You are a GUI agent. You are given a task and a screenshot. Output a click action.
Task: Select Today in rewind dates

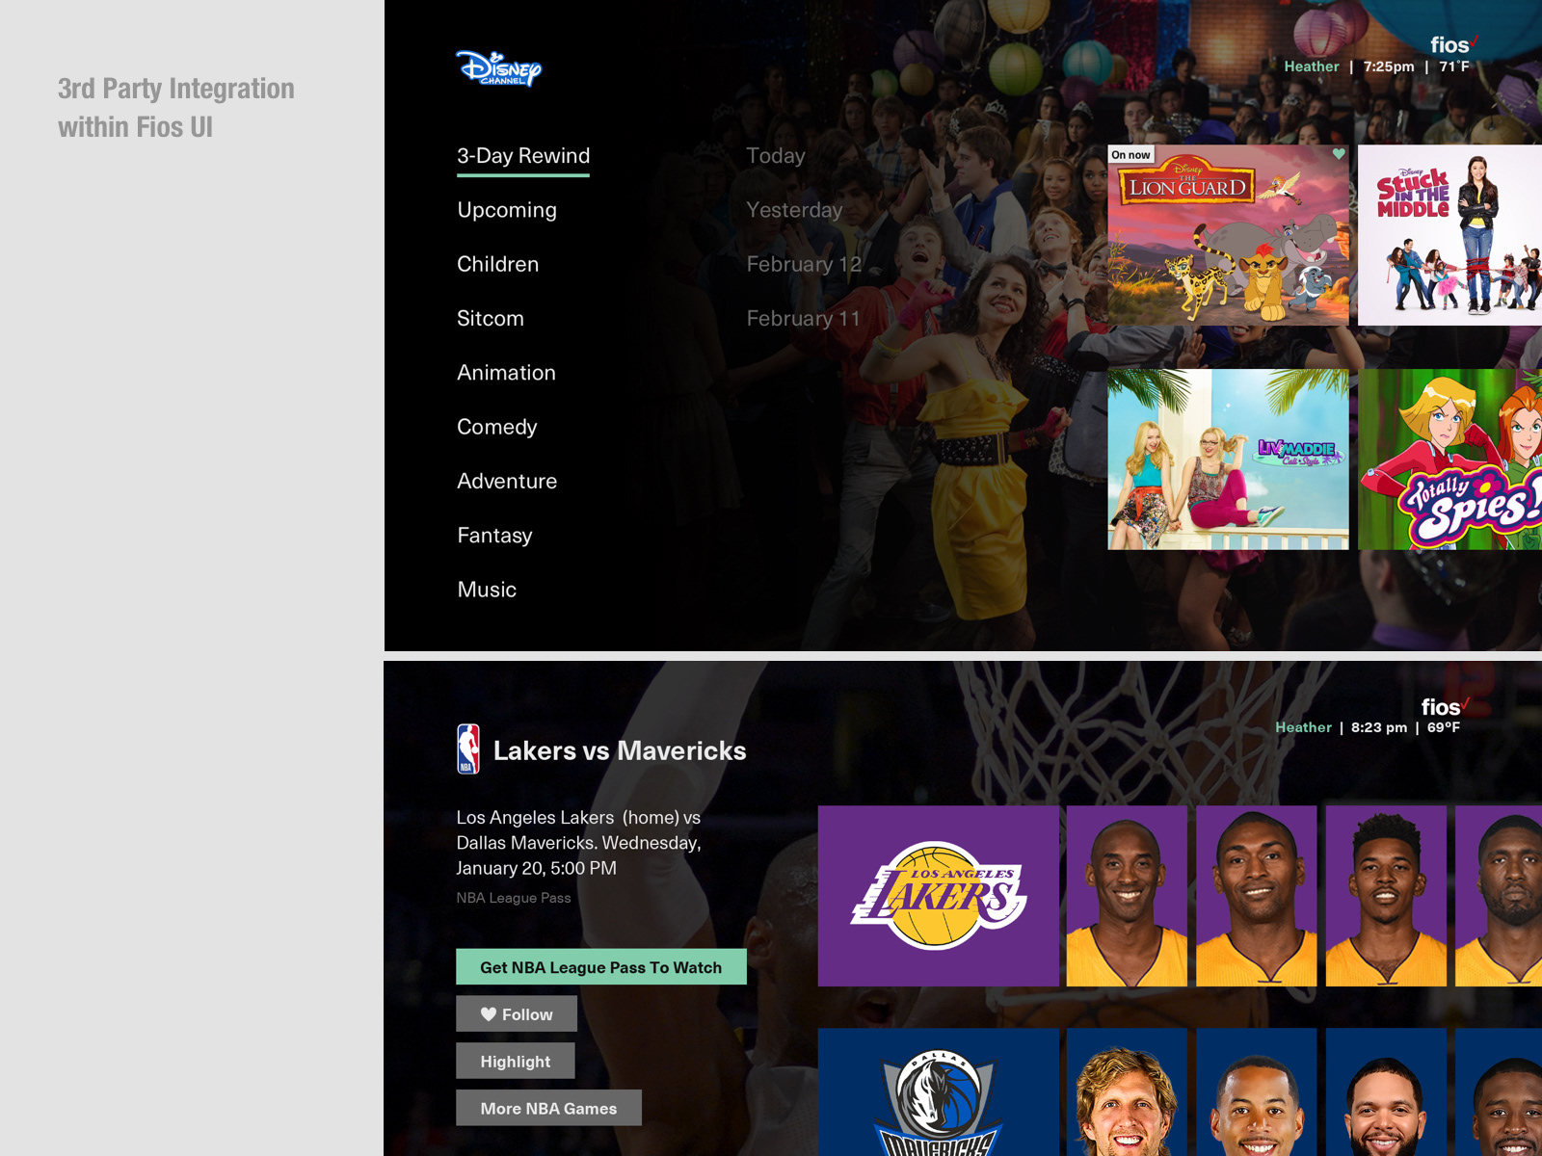[776, 156]
